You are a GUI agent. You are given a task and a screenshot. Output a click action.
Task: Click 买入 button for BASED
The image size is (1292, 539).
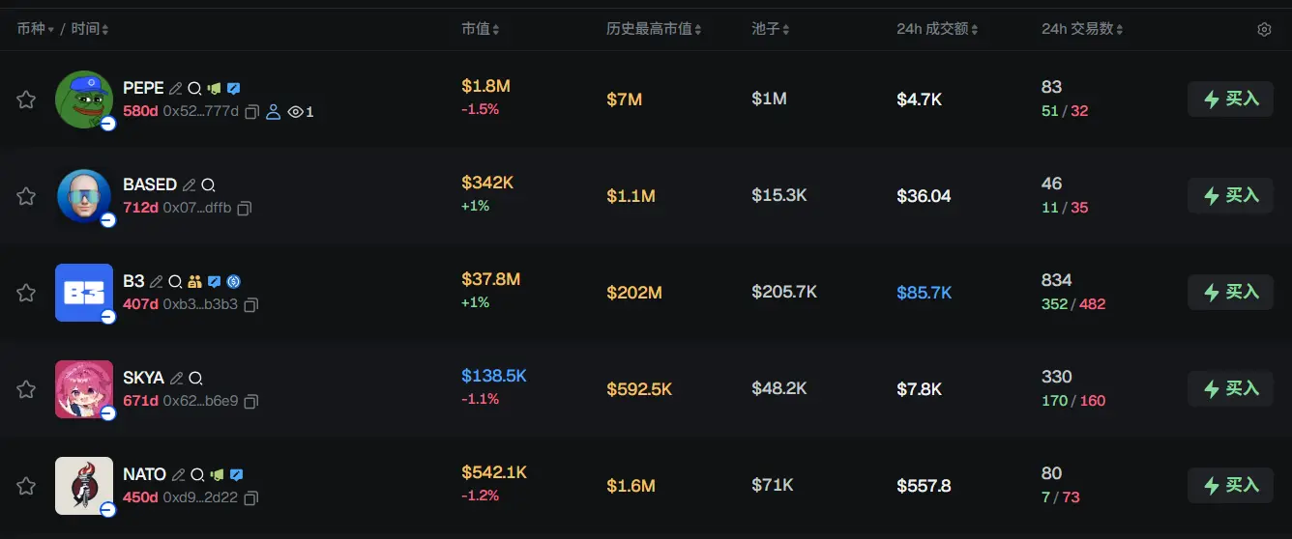click(1230, 195)
